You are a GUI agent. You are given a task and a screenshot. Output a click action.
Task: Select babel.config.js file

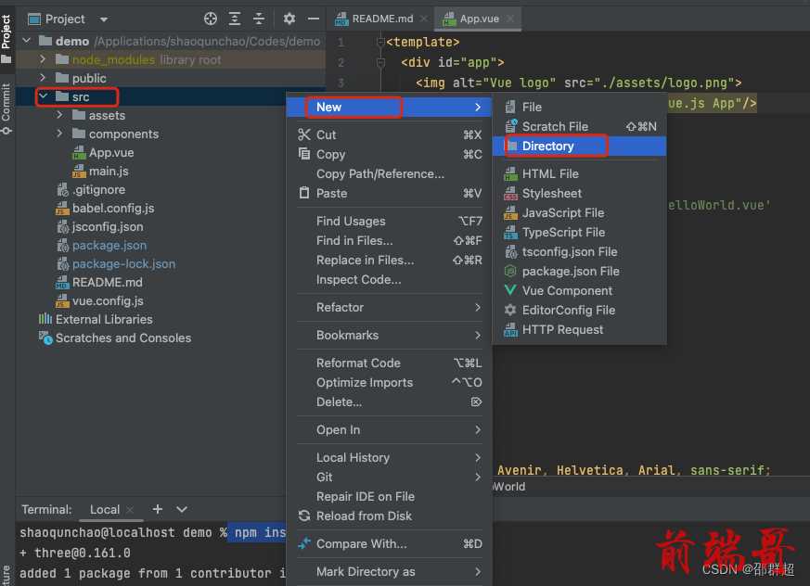(105, 208)
